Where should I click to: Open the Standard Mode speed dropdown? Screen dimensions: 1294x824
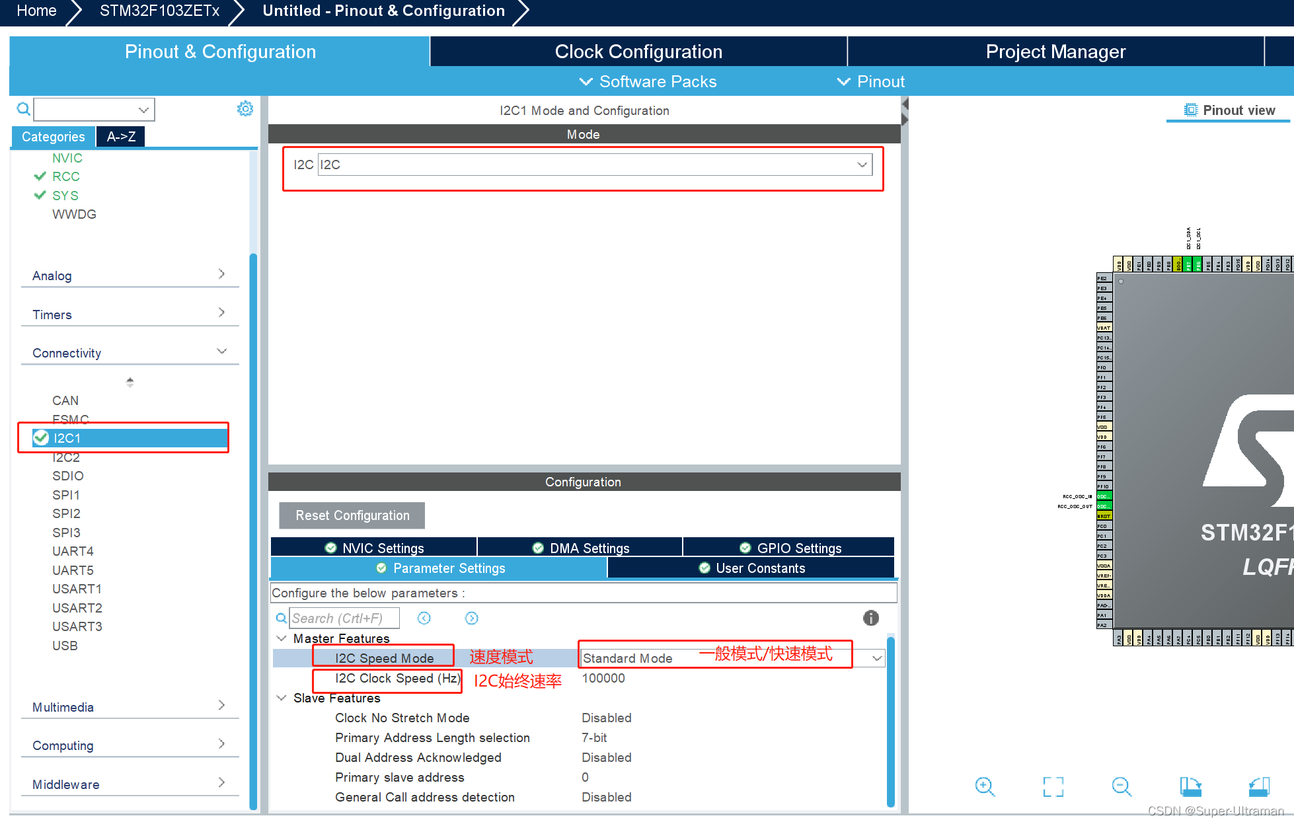click(x=877, y=658)
